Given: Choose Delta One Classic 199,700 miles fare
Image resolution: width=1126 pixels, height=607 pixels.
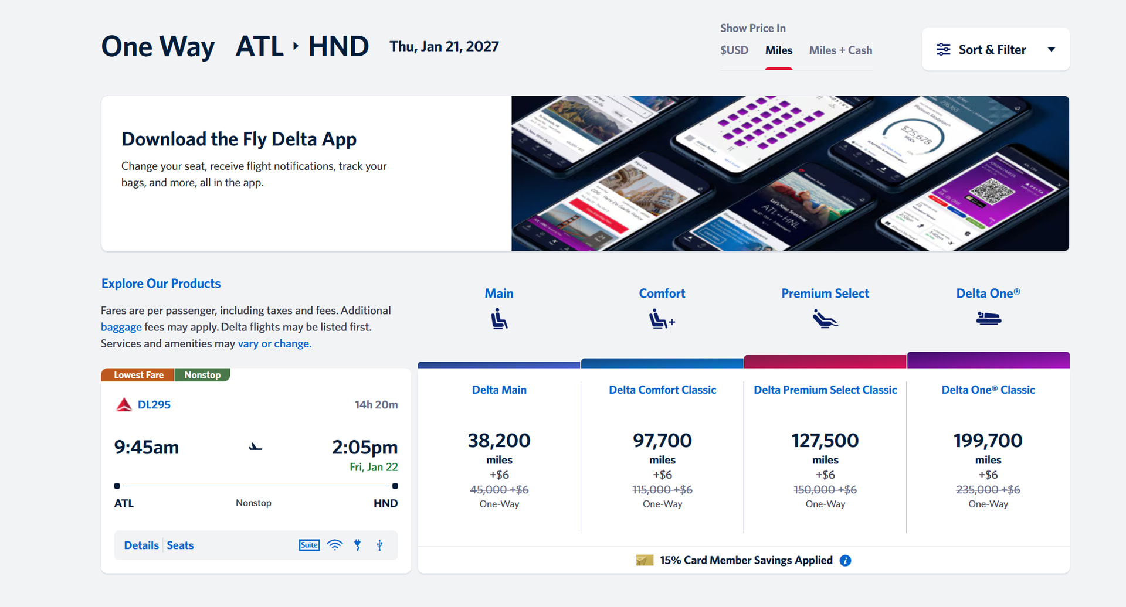Looking at the screenshot, I should (x=988, y=451).
